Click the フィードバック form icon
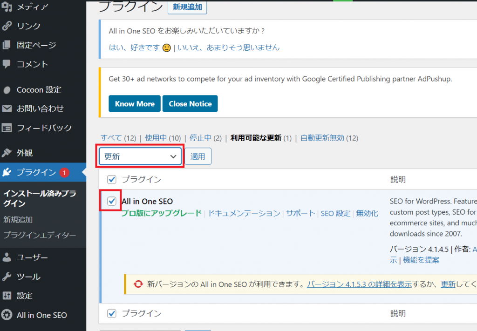The height and width of the screenshot is (331, 477). [x=7, y=128]
